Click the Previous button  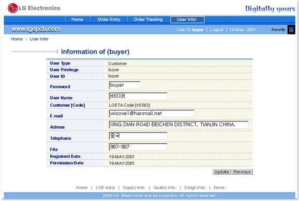pyautogui.click(x=242, y=172)
